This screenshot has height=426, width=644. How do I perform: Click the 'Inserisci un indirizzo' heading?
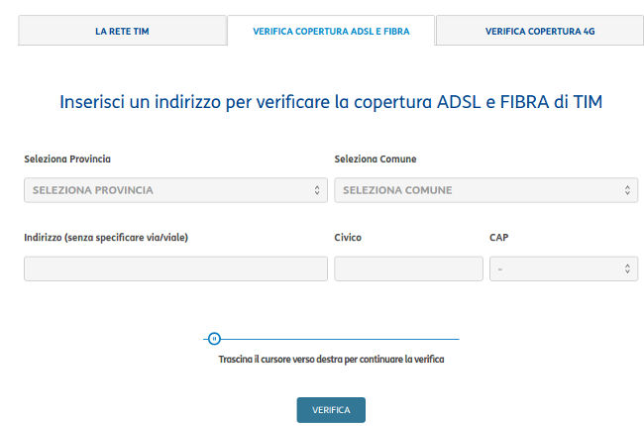[x=331, y=102]
